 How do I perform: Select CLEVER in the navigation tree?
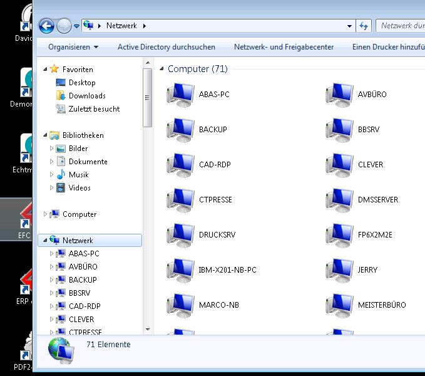tap(81, 320)
